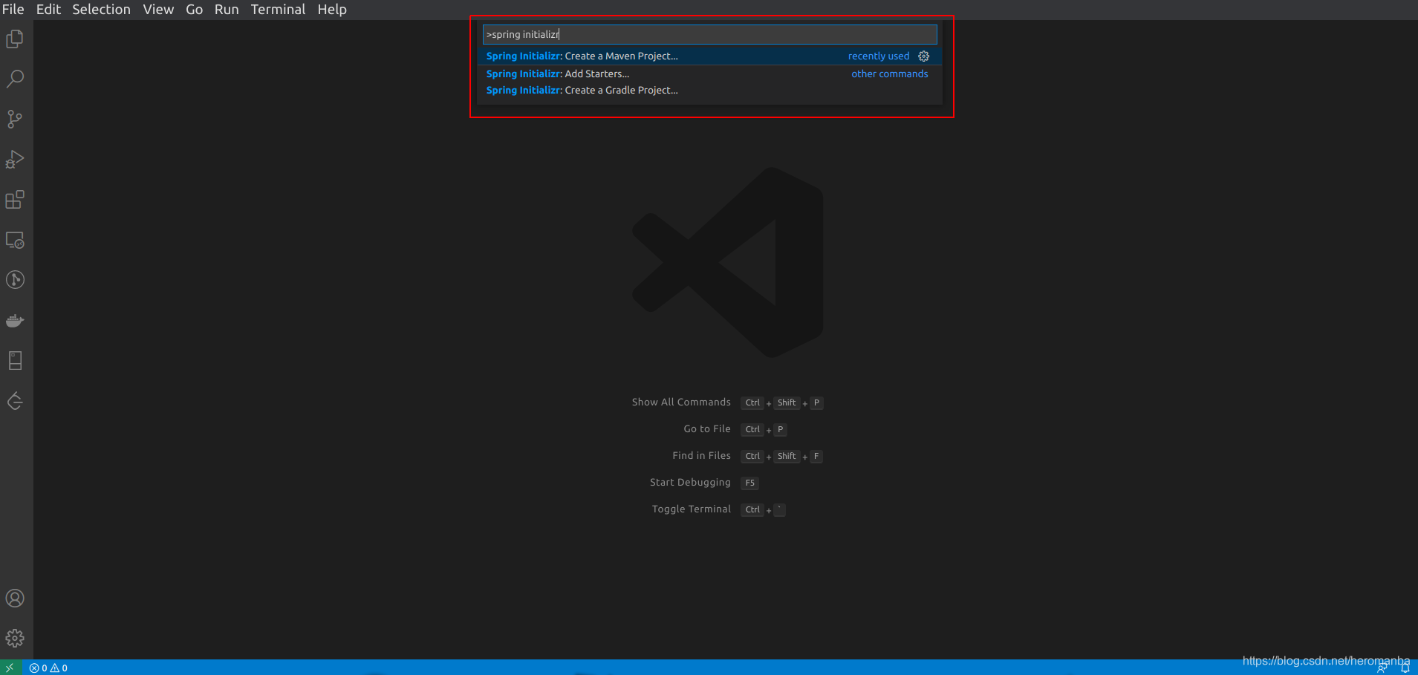Select 'Spring Initializr: Add Starters...' command
The height and width of the screenshot is (675, 1418).
709,74
